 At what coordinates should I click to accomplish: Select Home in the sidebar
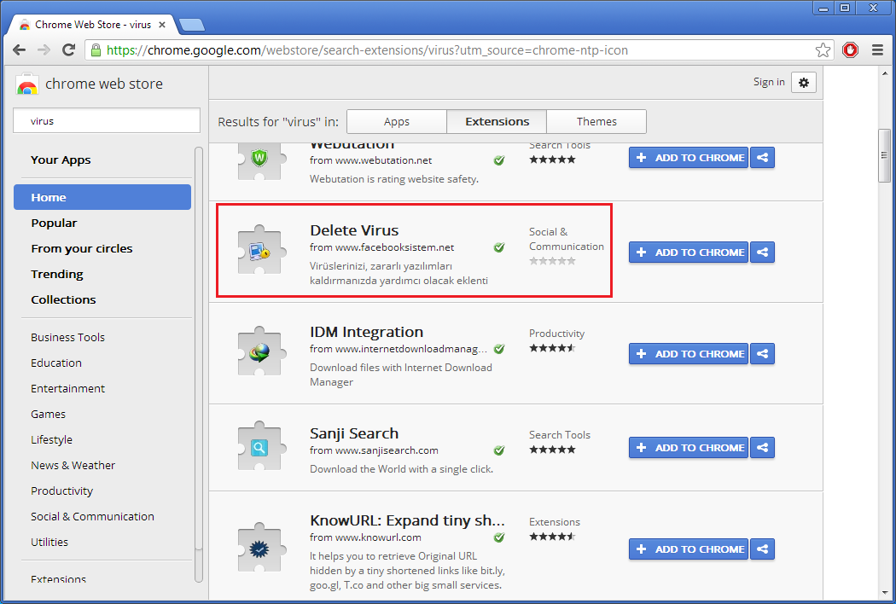(102, 197)
